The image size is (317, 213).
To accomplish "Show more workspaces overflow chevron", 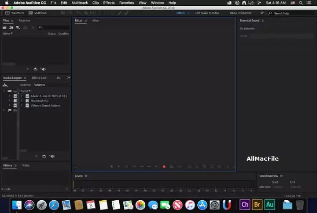I will point(262,13).
